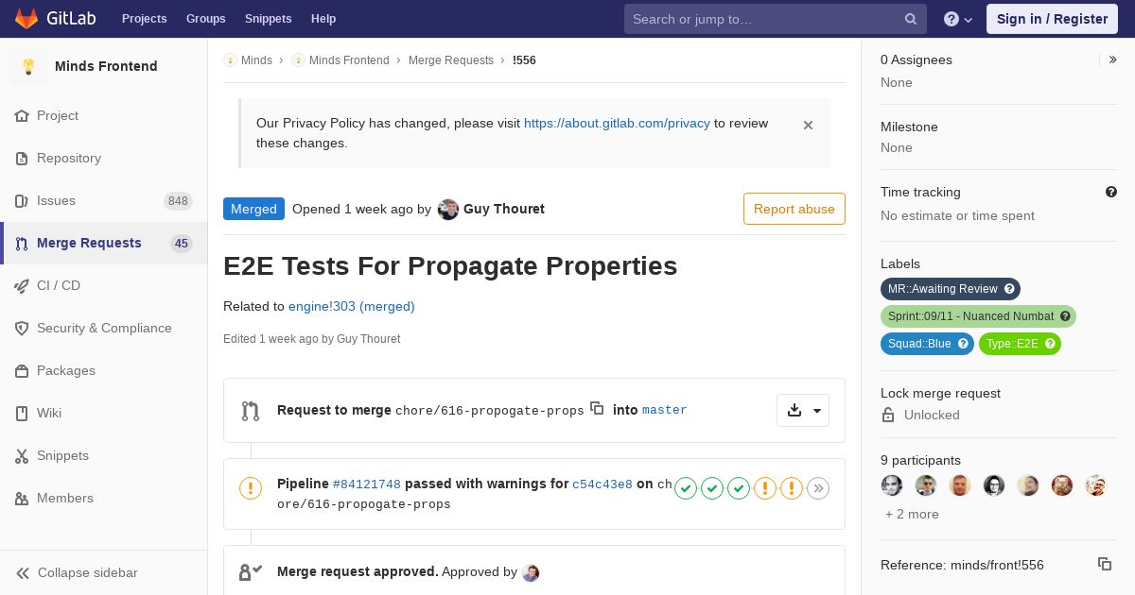This screenshot has height=595, width=1135.
Task: Click the green Type::E2E label
Action: click(x=1020, y=344)
